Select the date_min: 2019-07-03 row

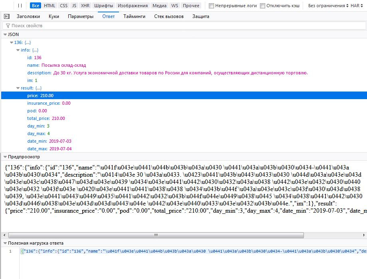(184, 141)
